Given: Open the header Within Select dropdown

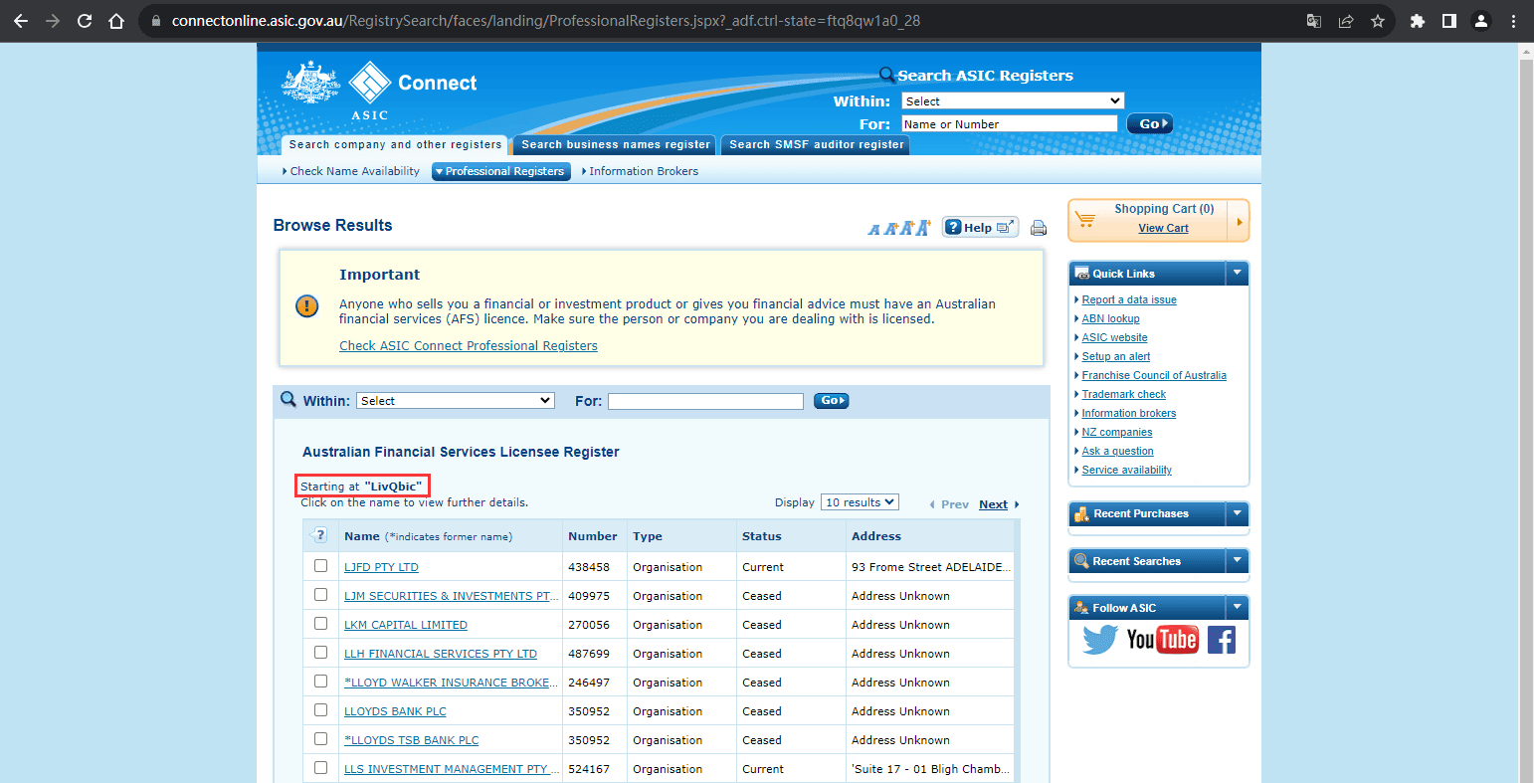Looking at the screenshot, I should tap(1013, 100).
